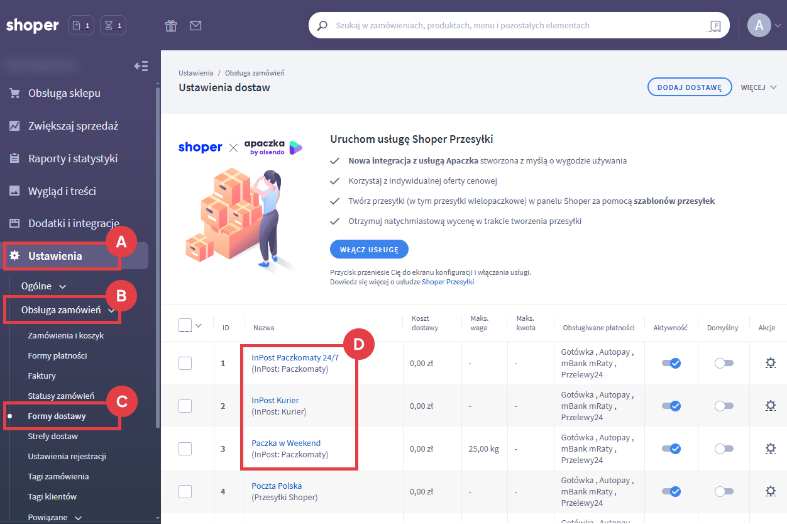Click the DODAJ DOSTAWĘ button
Viewport: 787px width, 524px height.
(690, 87)
